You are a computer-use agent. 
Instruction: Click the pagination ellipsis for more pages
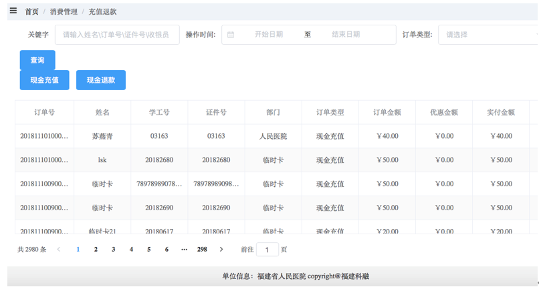pos(185,249)
